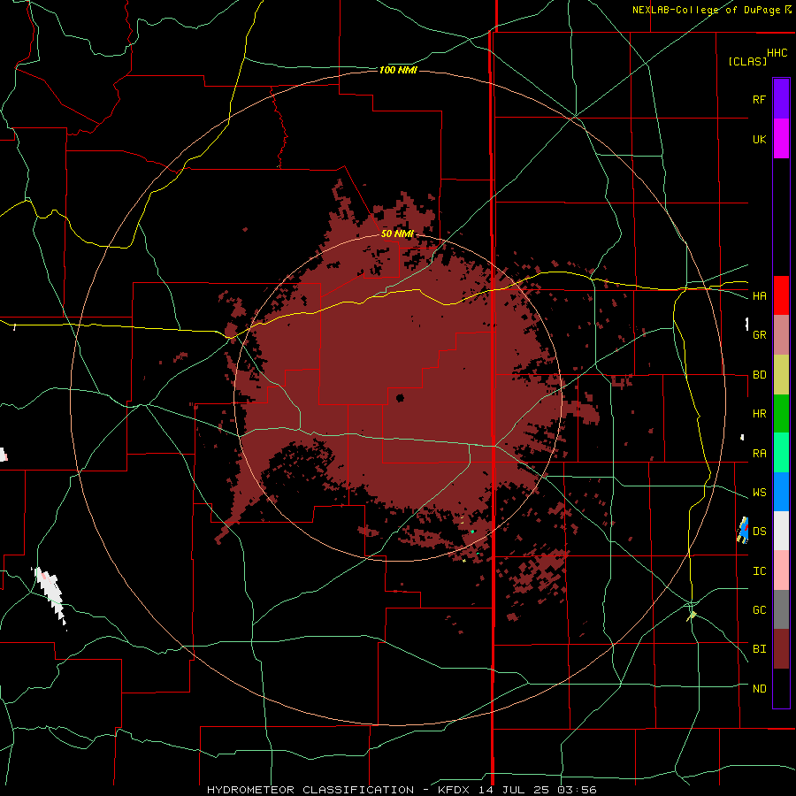Click the IC light pink legend swatch
796x796 pixels.
point(781,570)
